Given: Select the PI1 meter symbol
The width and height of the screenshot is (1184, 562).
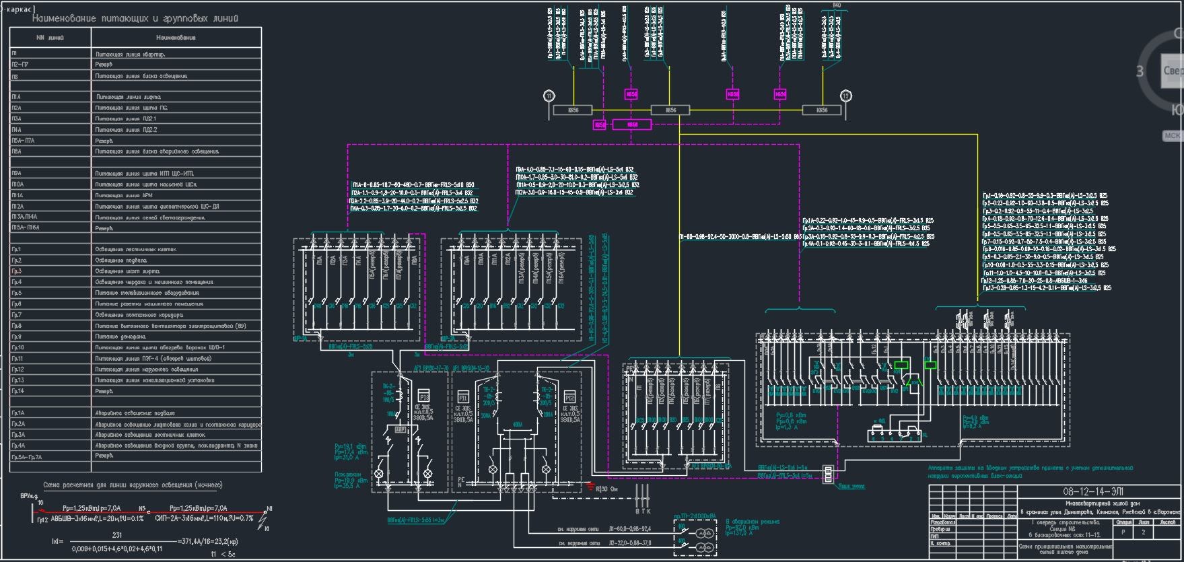Looking at the screenshot, I should coord(464,397).
